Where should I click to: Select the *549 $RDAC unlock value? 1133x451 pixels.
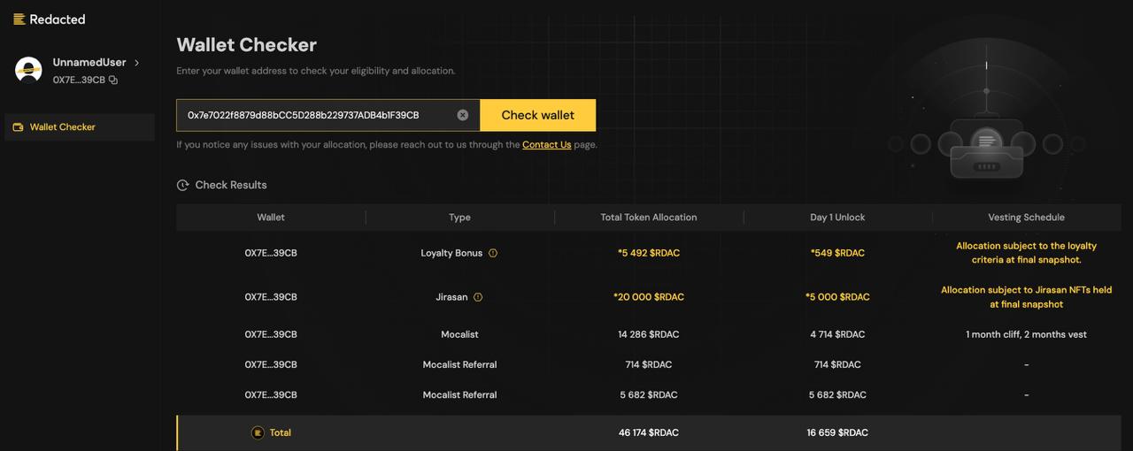point(837,253)
